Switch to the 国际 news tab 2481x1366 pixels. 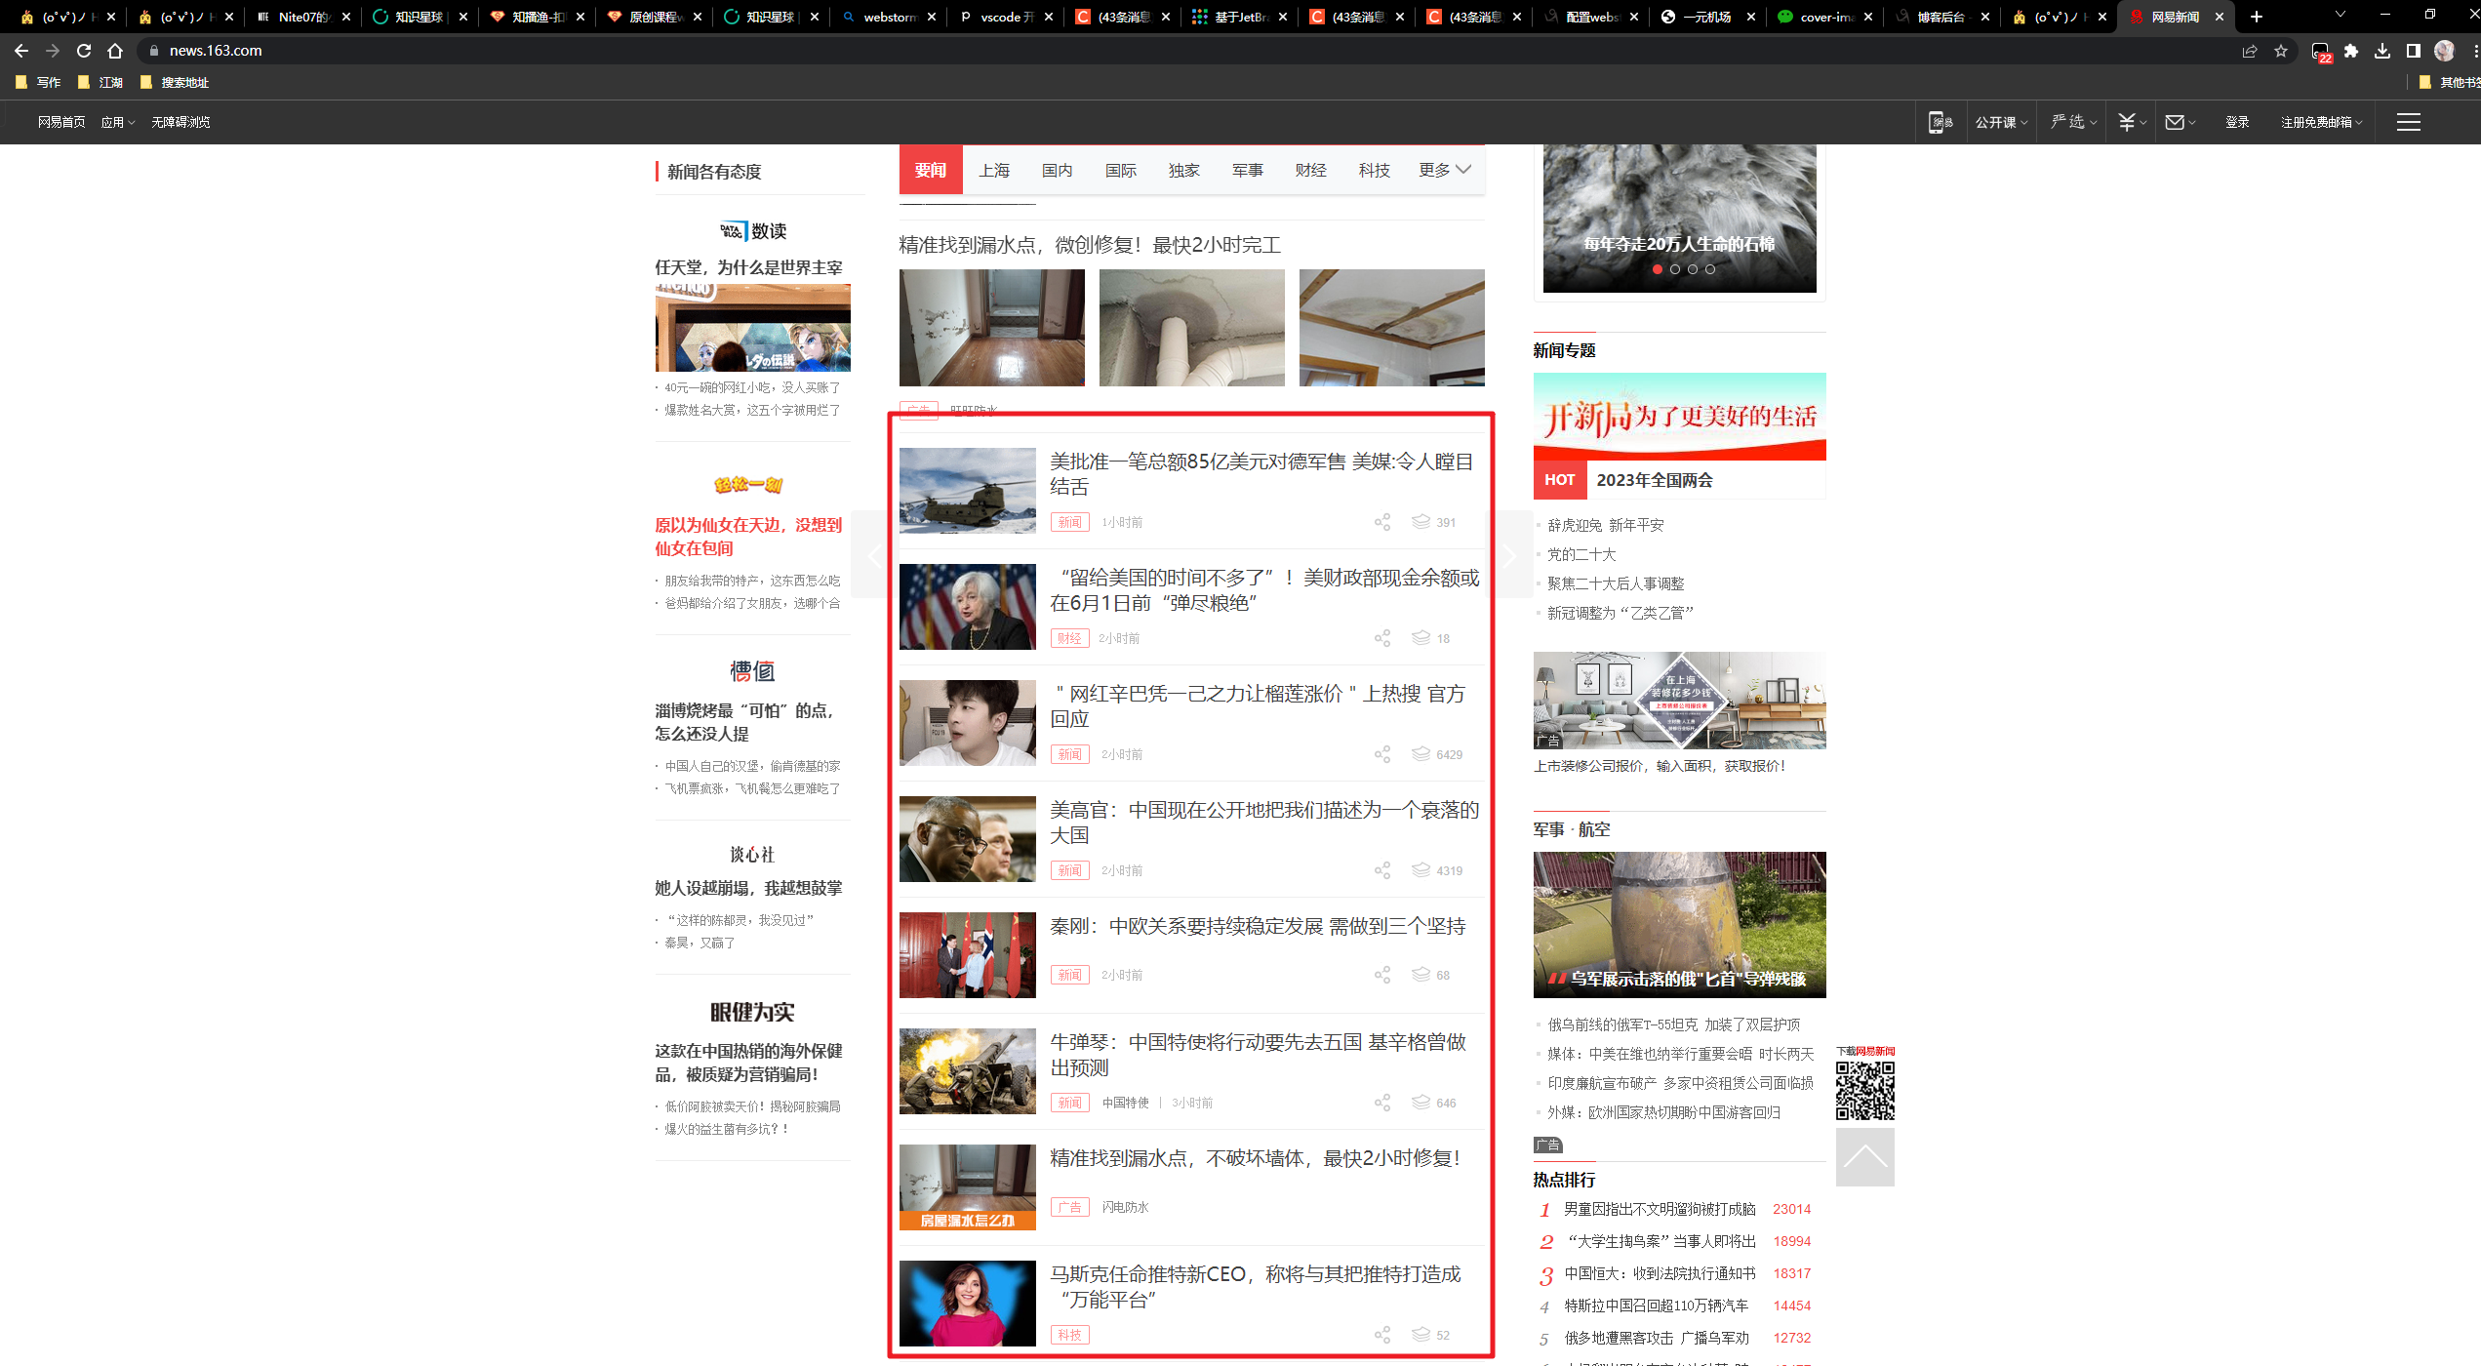click(x=1120, y=169)
